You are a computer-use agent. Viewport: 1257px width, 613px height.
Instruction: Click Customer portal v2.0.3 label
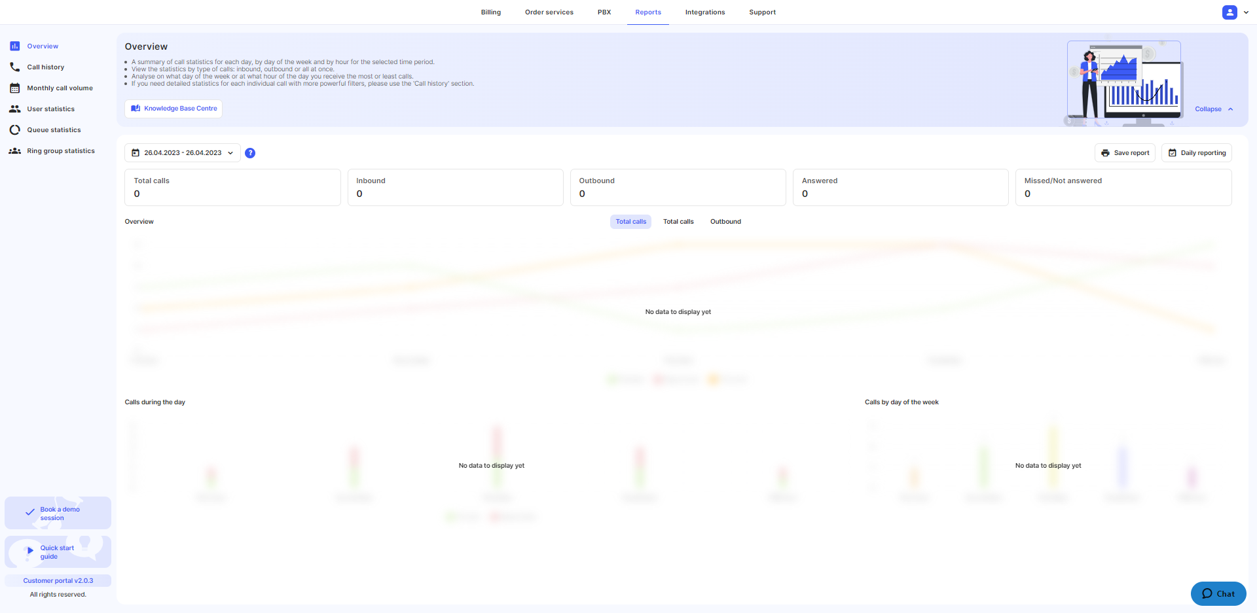[x=58, y=581]
